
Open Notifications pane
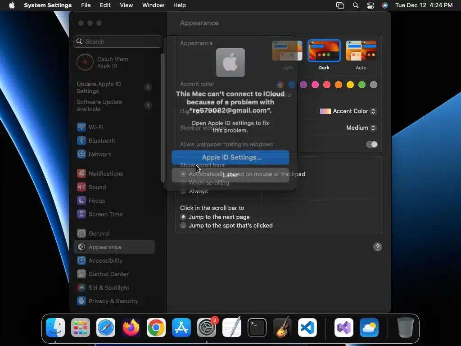pyautogui.click(x=114, y=173)
